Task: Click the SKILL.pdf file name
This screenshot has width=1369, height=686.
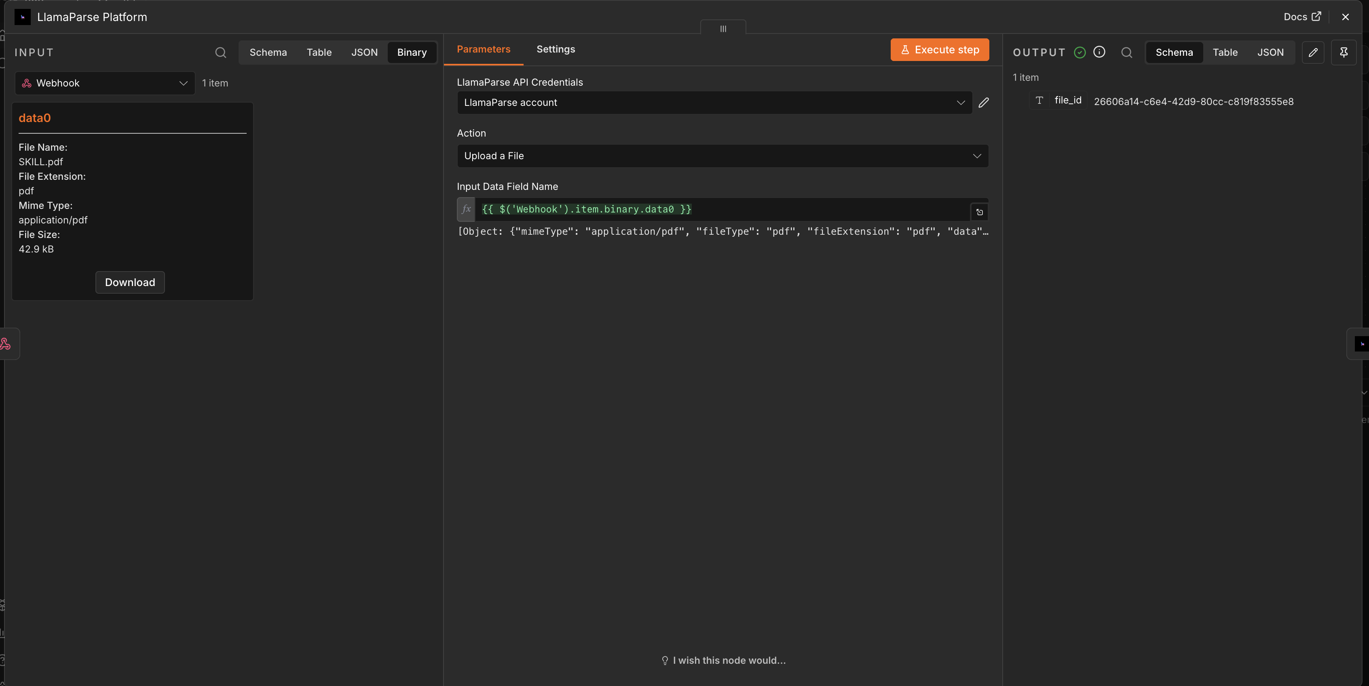Action: tap(41, 162)
